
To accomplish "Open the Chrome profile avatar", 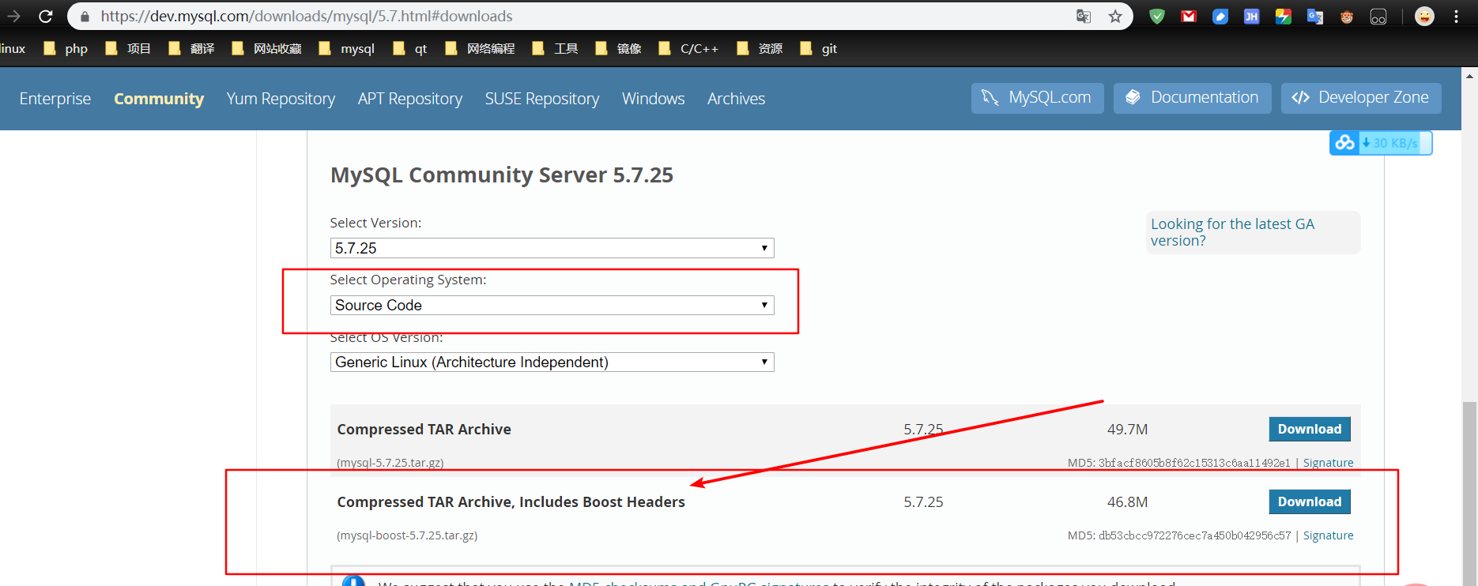I will 1424,16.
